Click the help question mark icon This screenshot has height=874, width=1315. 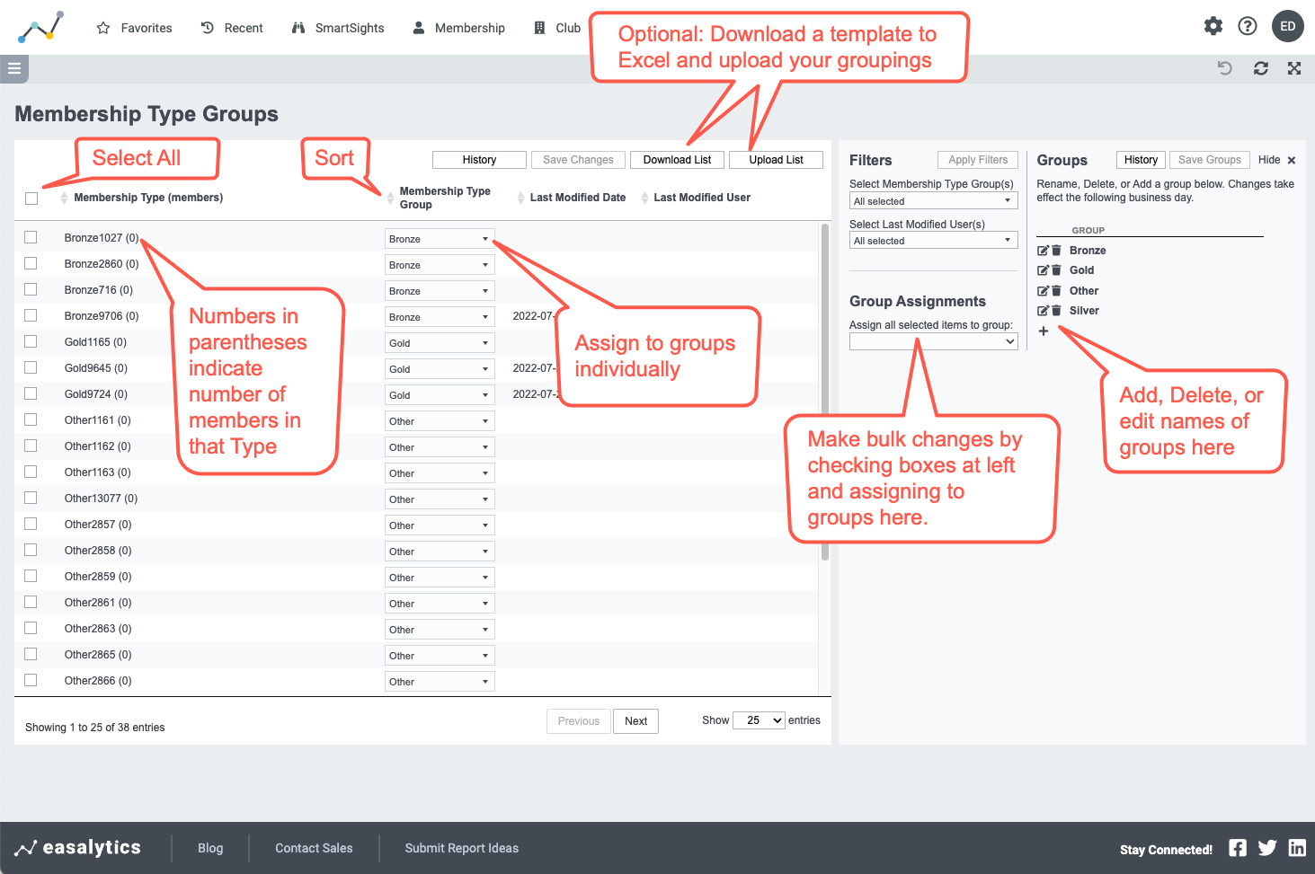(x=1247, y=26)
